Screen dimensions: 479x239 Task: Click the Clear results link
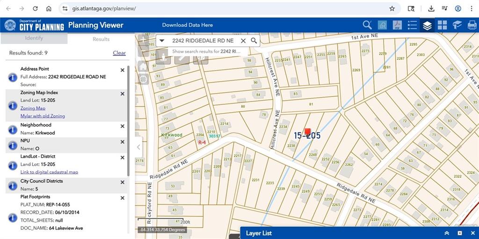119,53
